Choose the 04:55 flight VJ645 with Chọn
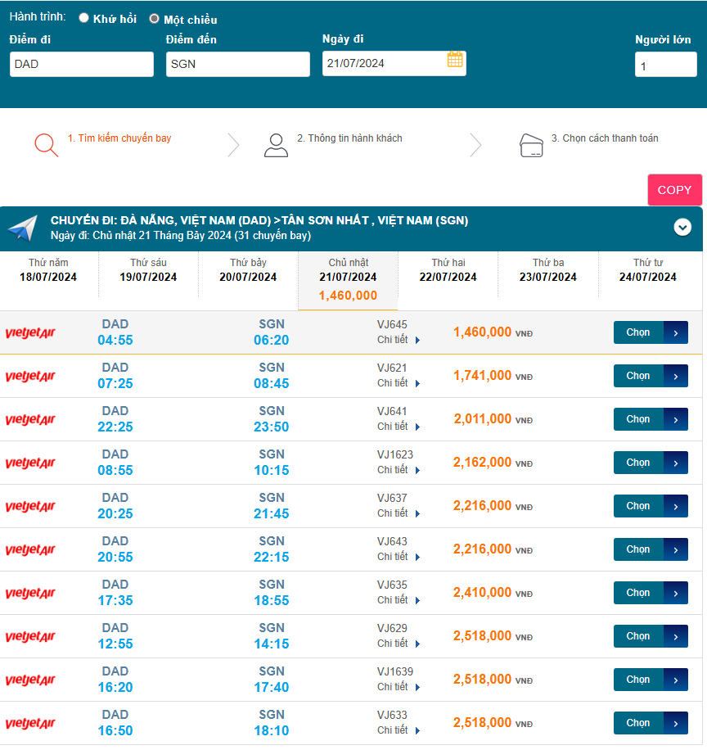Viewport: 707px width, 750px height. coord(651,332)
